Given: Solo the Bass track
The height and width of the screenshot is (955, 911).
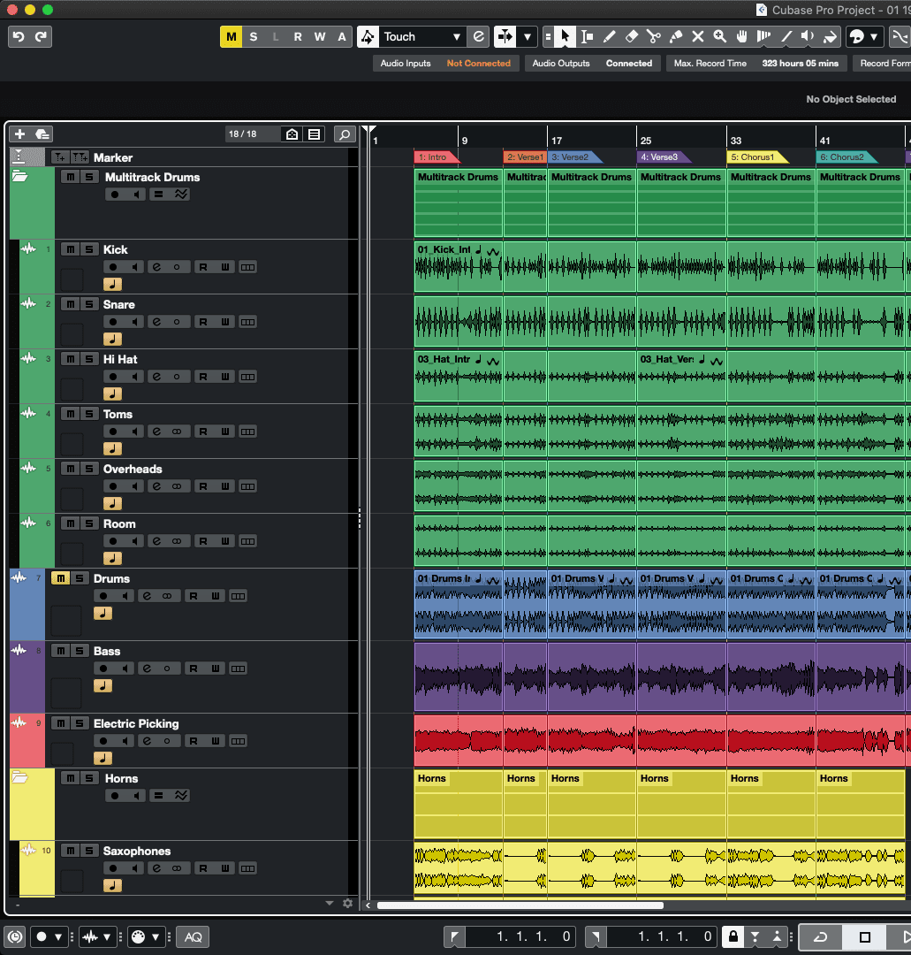Looking at the screenshot, I should pos(80,651).
